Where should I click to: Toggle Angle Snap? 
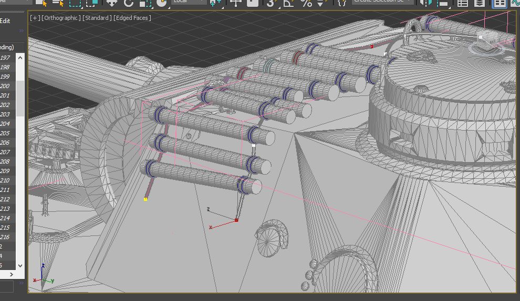pos(288,3)
